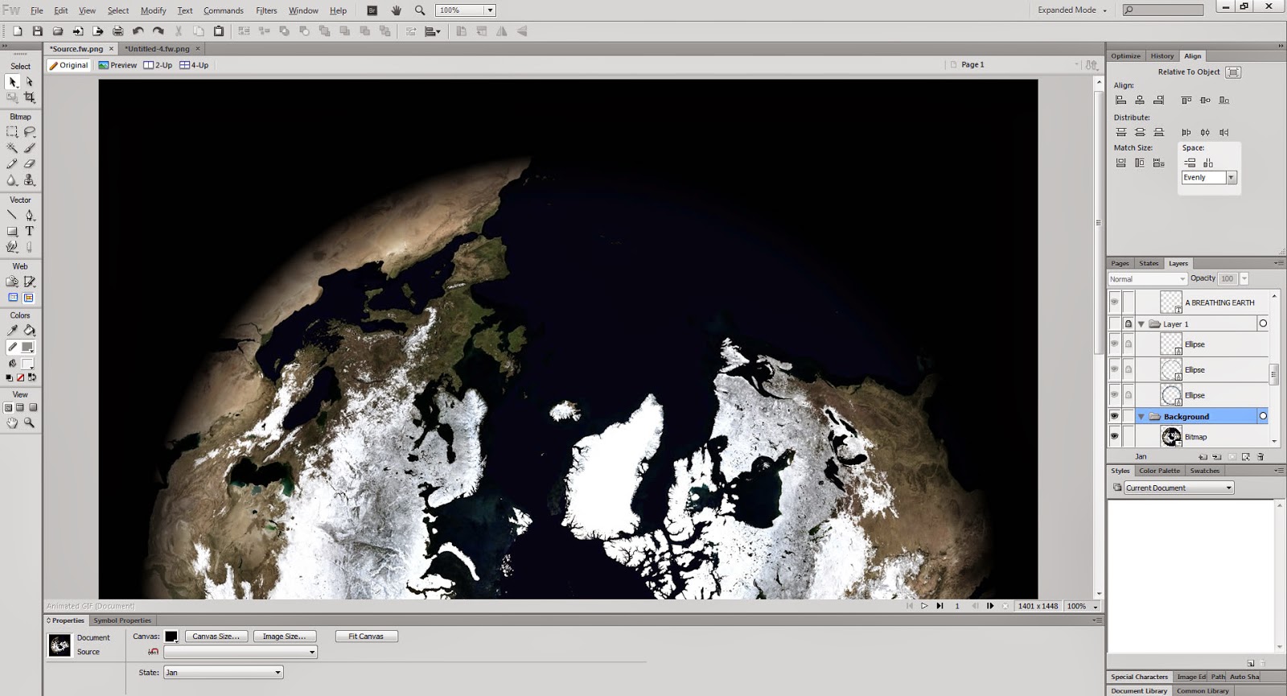This screenshot has width=1287, height=696.
Task: Click the Delete layer trash icon
Action: [1260, 456]
